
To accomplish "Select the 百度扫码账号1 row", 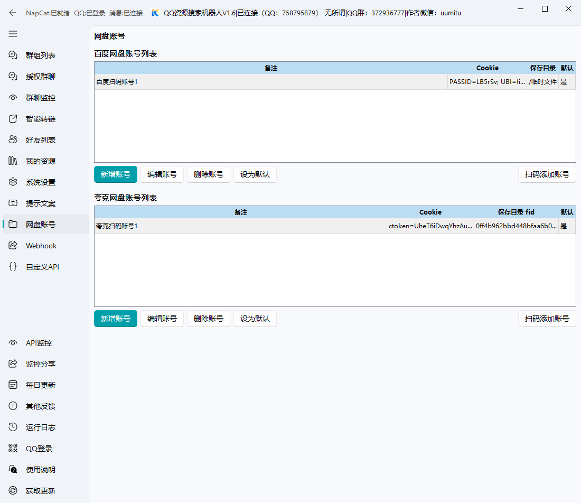I will [335, 81].
